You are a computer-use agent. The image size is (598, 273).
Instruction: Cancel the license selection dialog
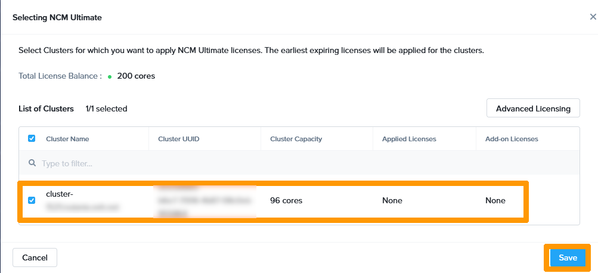click(x=35, y=258)
